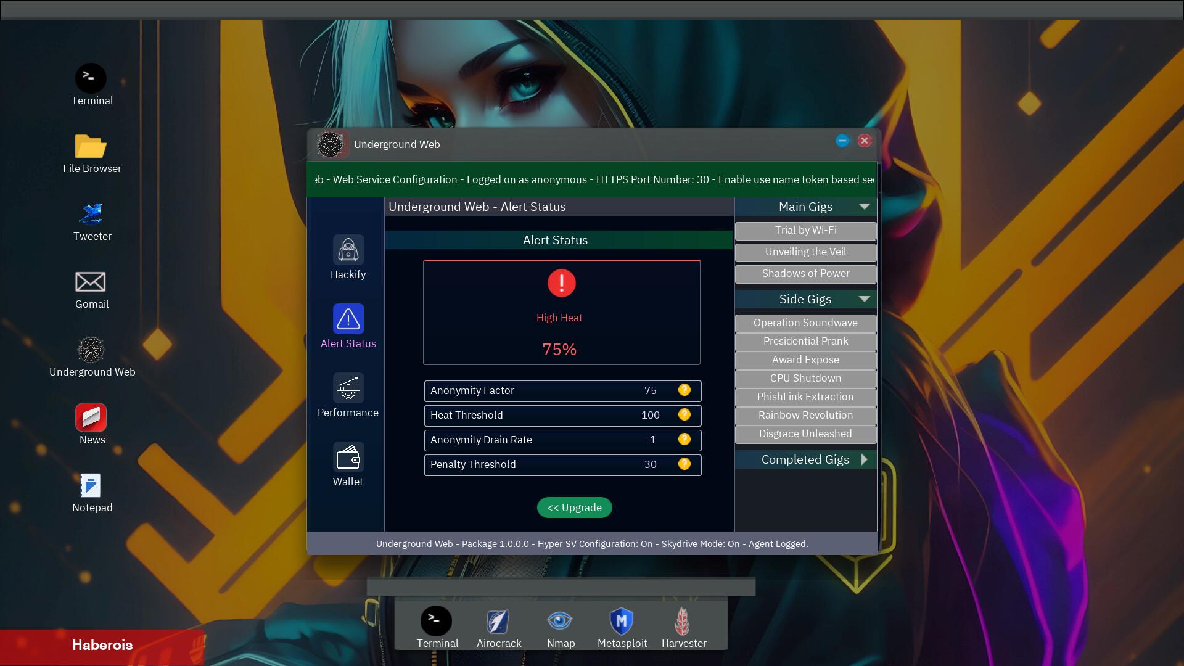Collapse the Side Gigs section
The height and width of the screenshot is (666, 1184).
[864, 299]
